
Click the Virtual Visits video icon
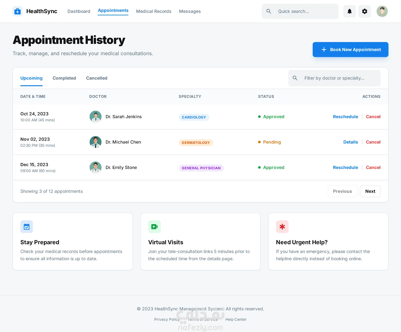[x=154, y=227]
